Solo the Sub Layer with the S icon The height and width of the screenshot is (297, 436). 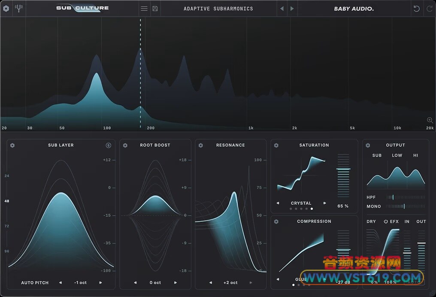click(x=109, y=145)
